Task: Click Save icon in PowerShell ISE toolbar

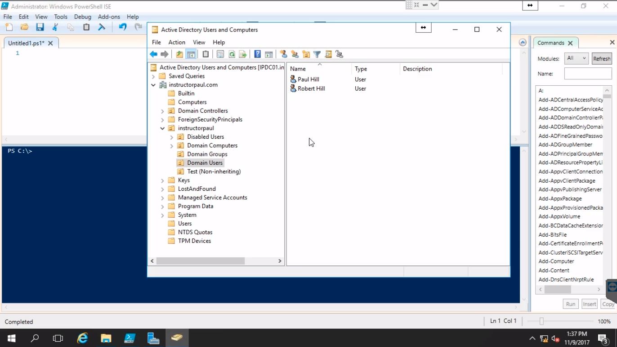Action: coord(40,27)
